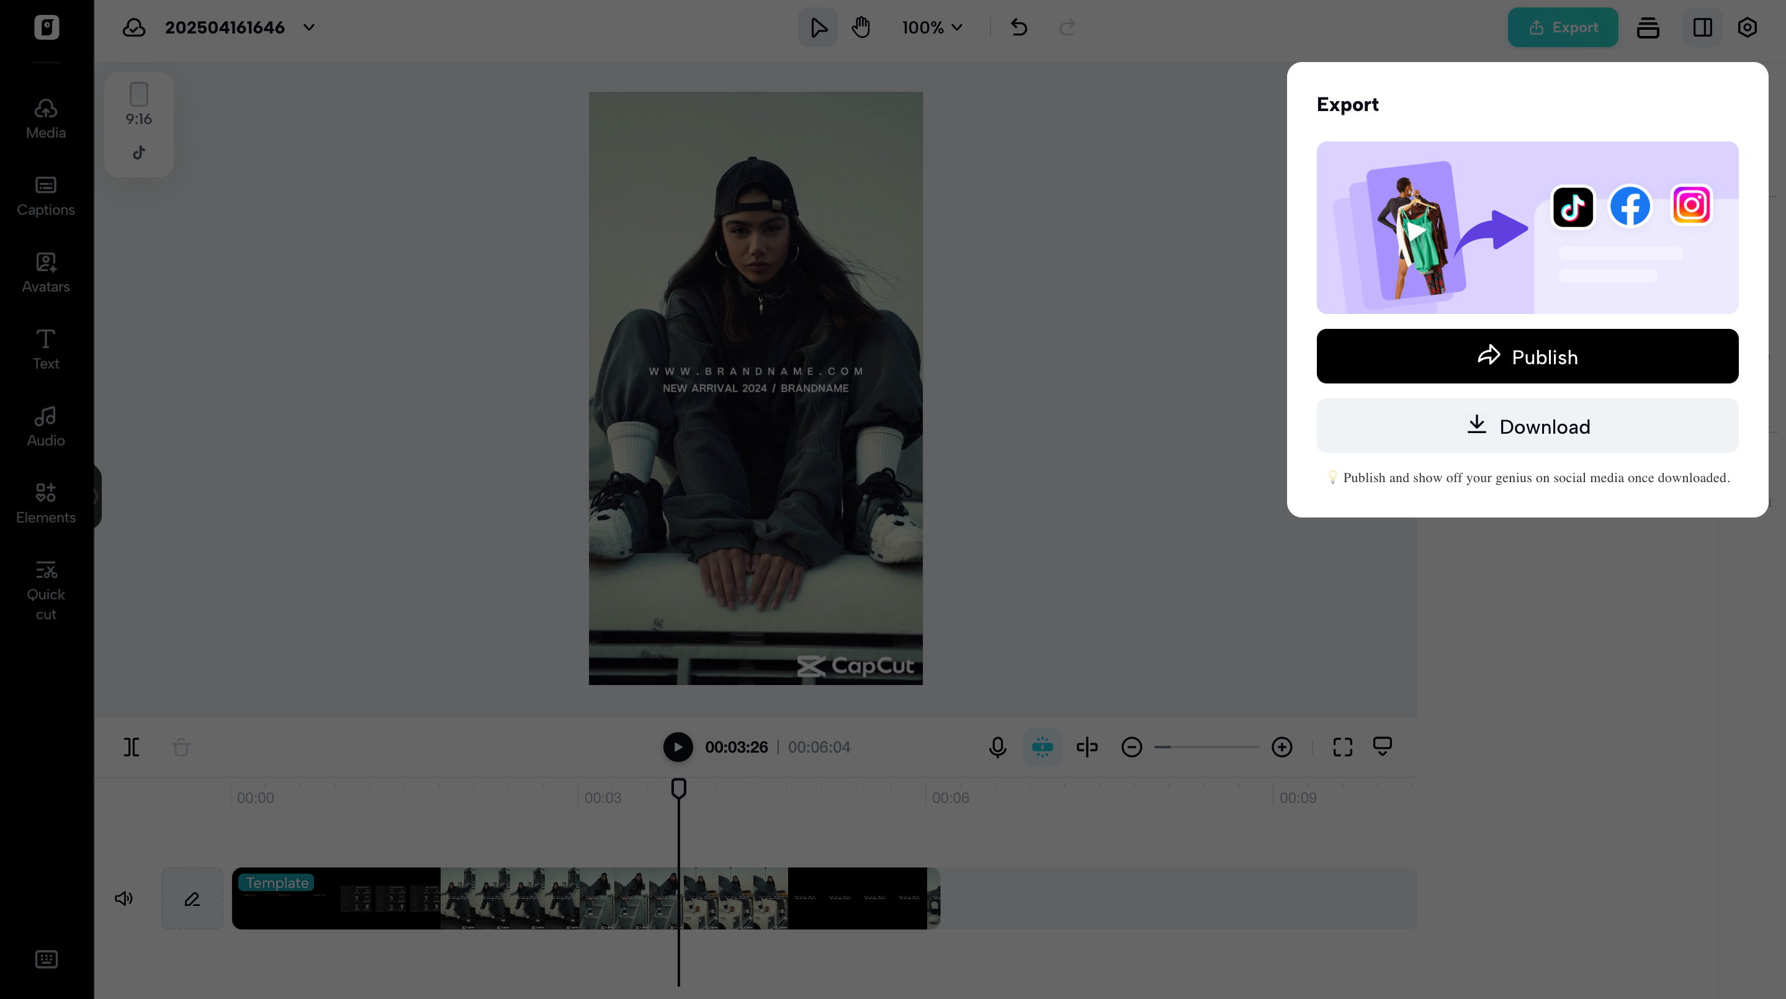Download the exported video
This screenshot has width=1786, height=999.
pyautogui.click(x=1527, y=426)
